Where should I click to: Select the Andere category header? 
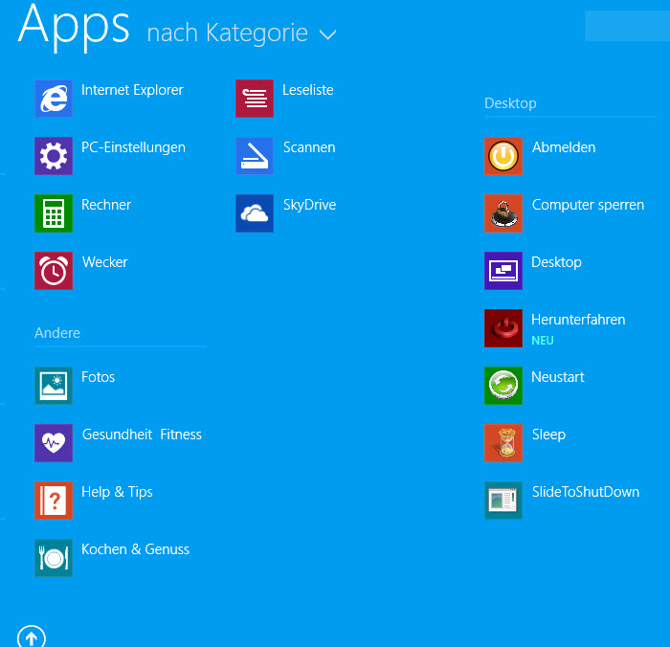tap(57, 332)
